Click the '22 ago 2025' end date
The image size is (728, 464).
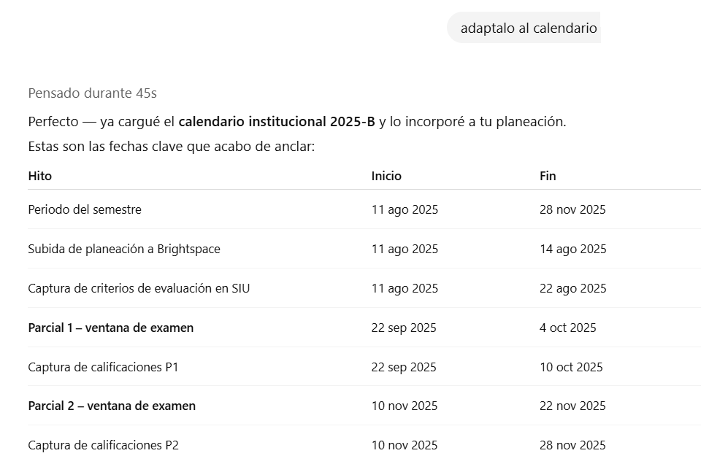[x=572, y=288]
